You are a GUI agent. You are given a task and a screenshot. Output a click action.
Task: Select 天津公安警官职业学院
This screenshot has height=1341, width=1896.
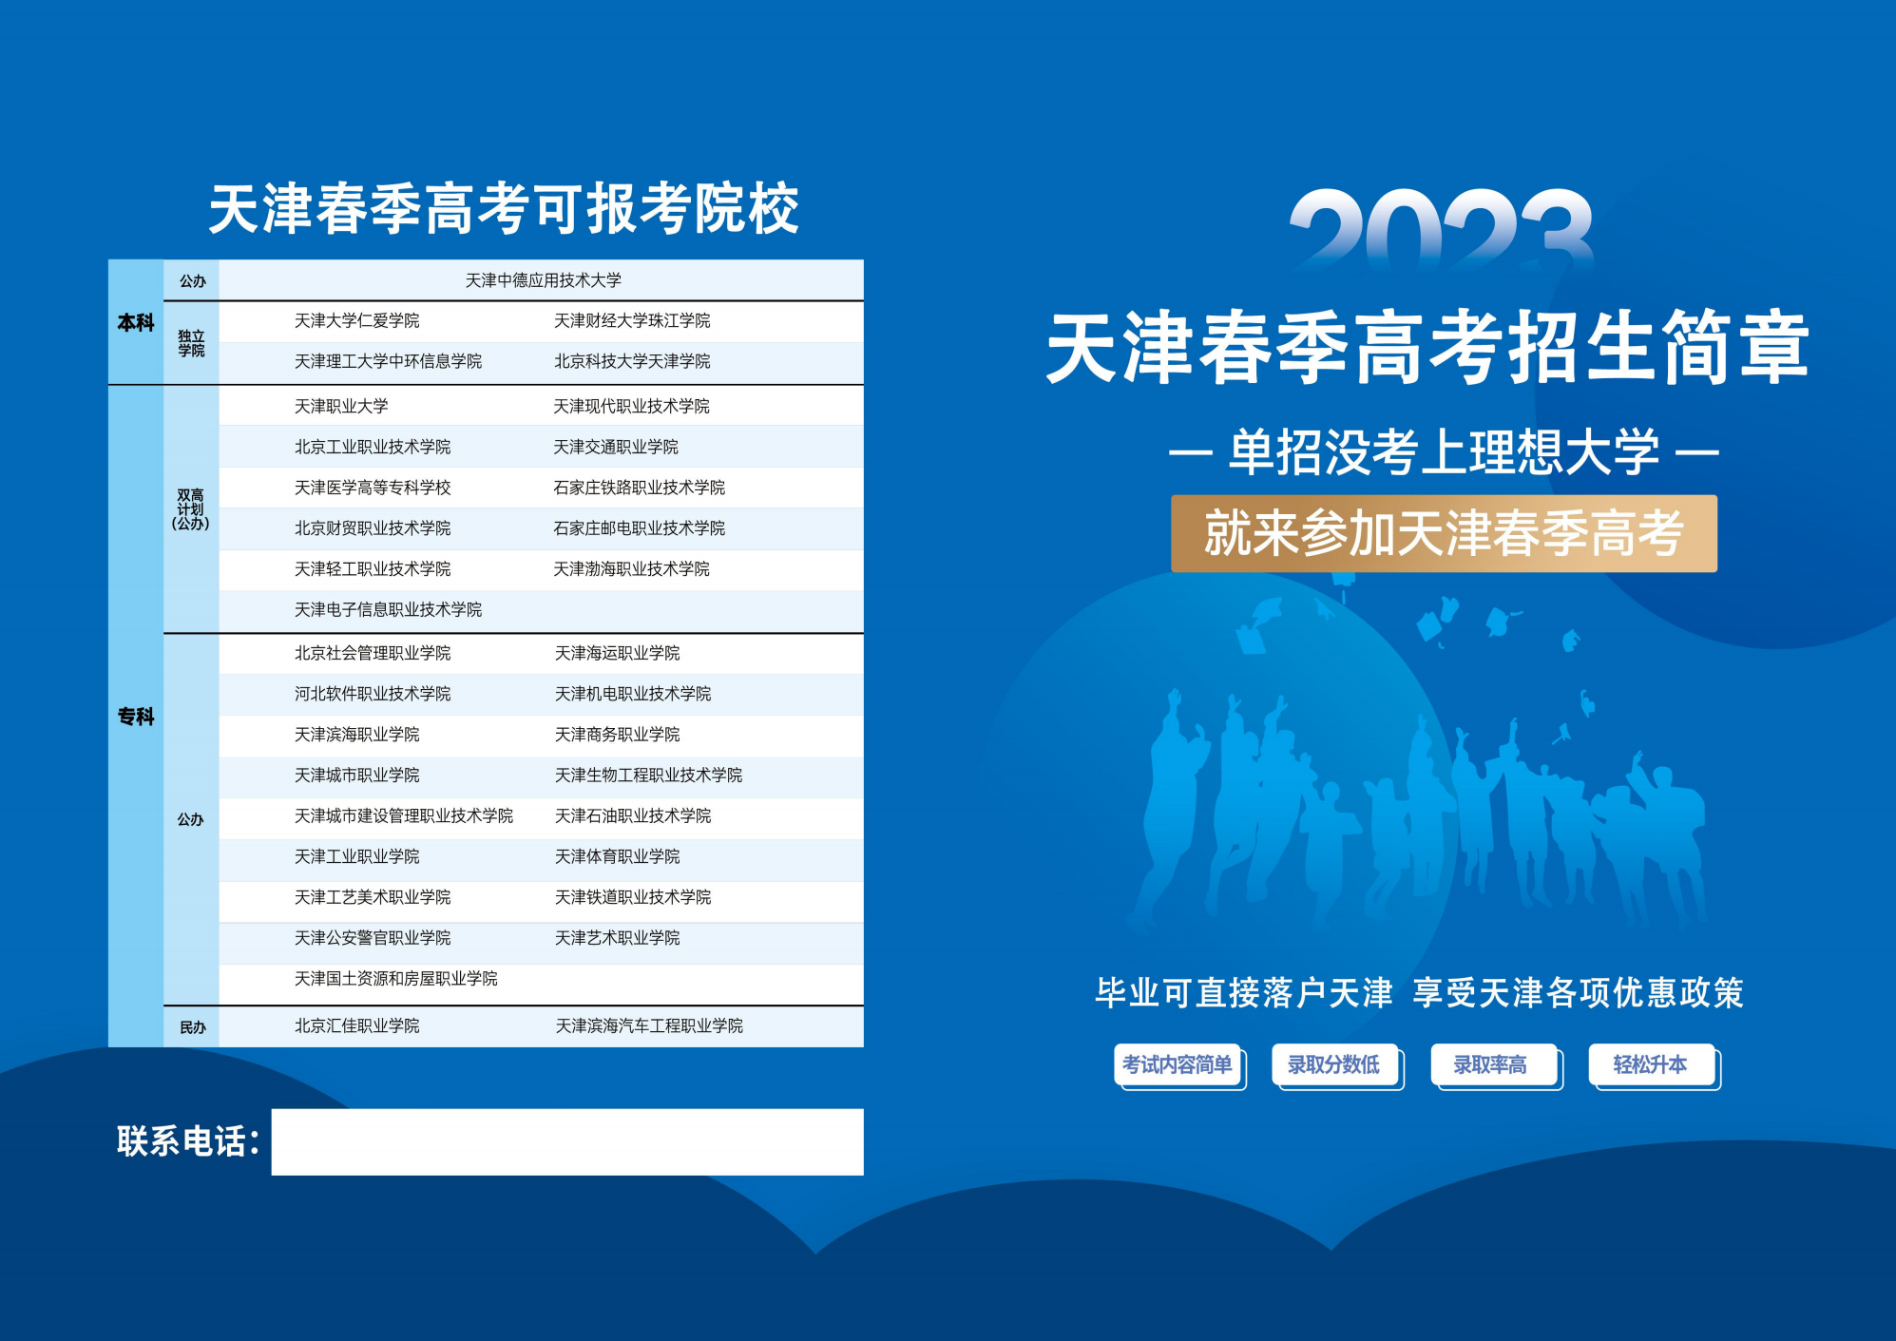coord(373,938)
